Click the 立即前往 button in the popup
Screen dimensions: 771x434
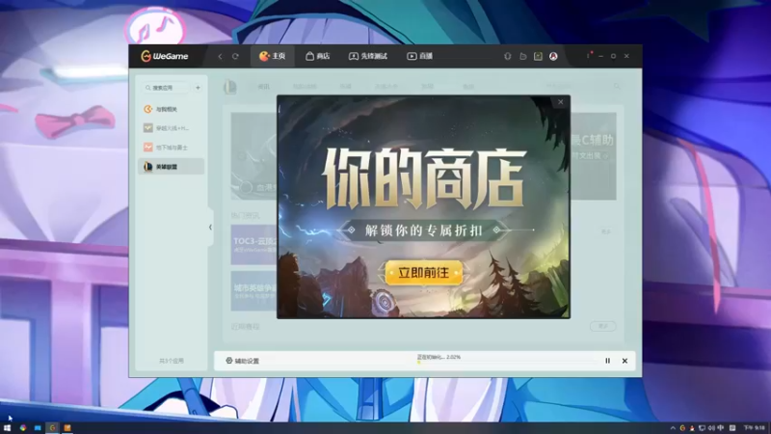pyautogui.click(x=423, y=273)
